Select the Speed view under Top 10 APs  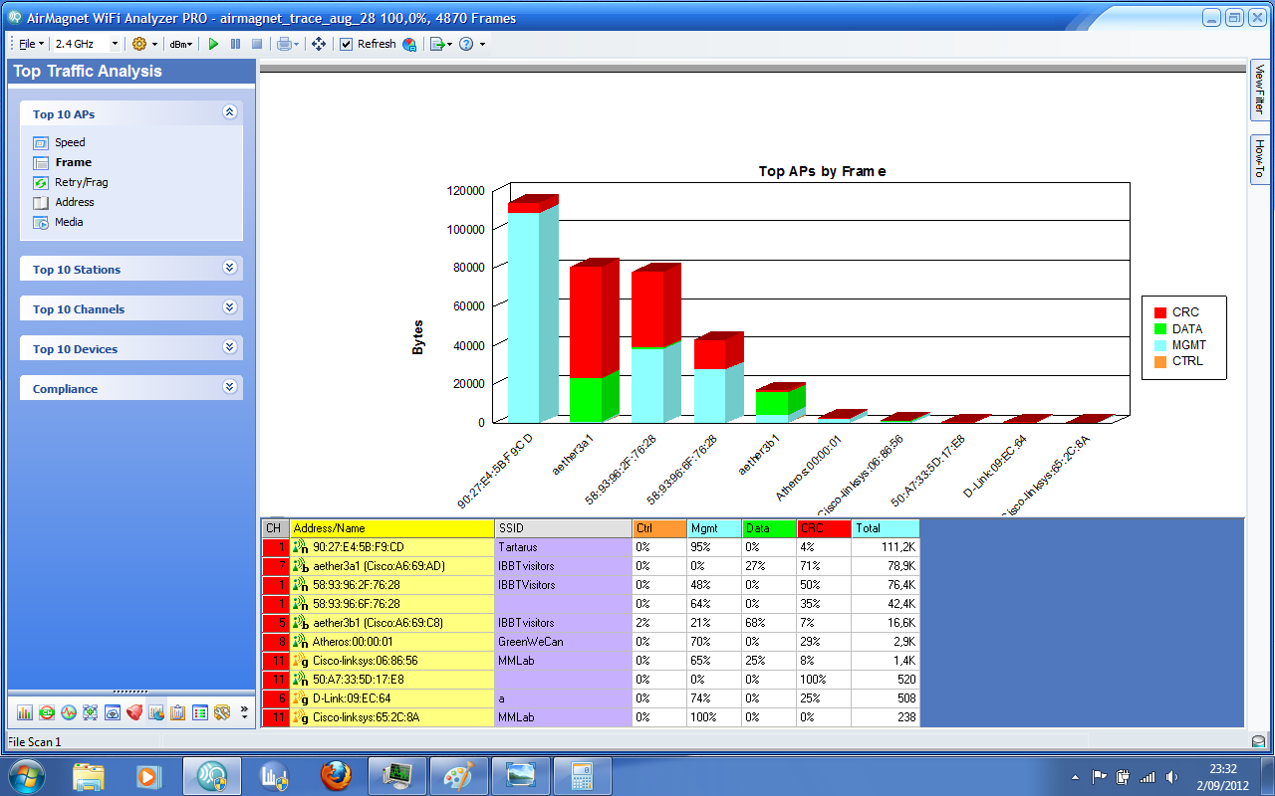[70, 142]
